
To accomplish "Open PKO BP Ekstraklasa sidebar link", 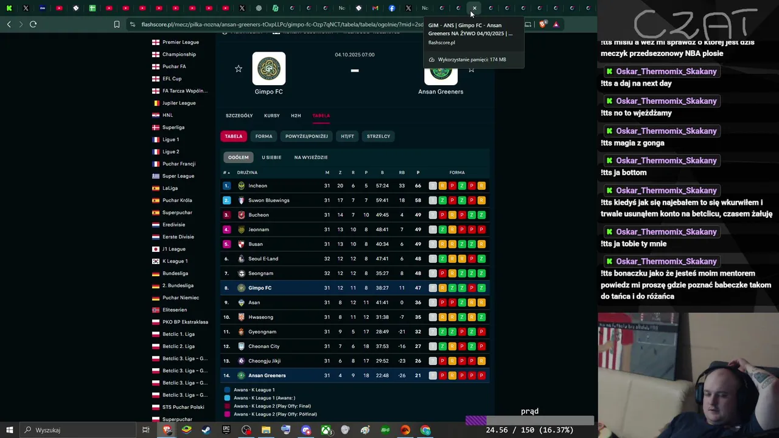I will point(185,322).
